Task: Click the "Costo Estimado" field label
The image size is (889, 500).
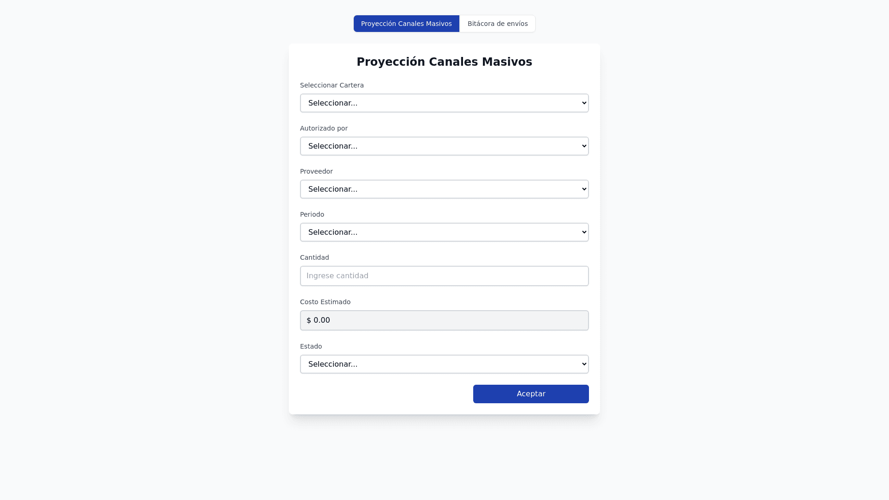Action: coord(325,302)
